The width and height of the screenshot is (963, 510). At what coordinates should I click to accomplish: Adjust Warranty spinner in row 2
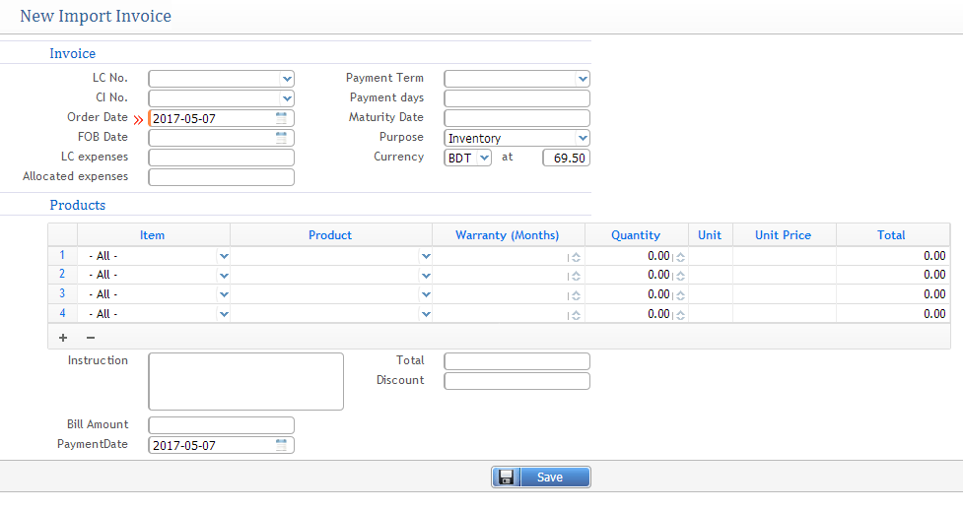[x=576, y=277]
